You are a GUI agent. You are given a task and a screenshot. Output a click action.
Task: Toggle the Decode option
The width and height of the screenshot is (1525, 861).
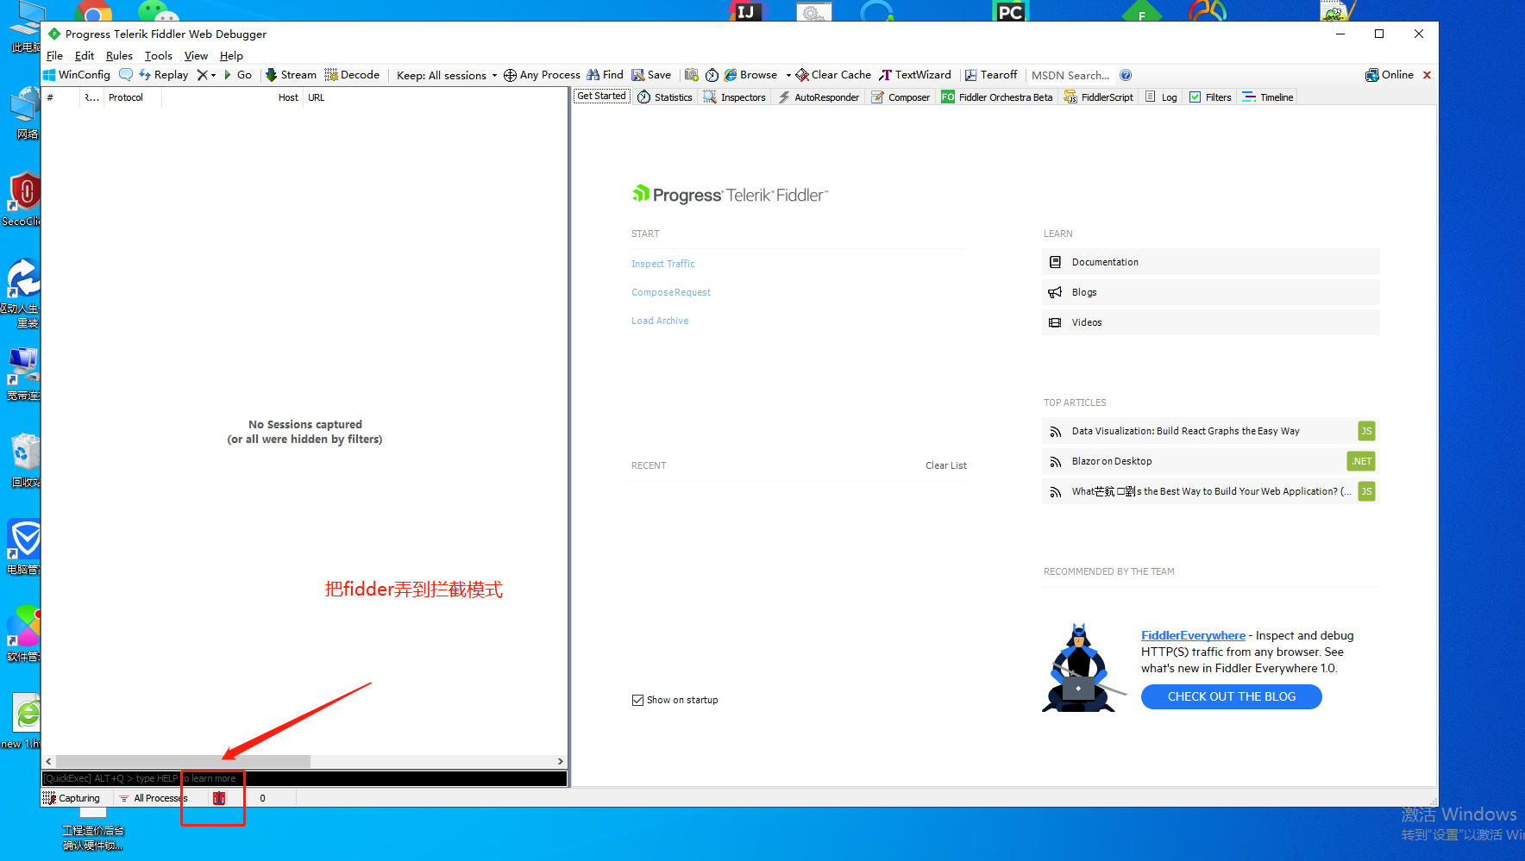pyautogui.click(x=352, y=75)
